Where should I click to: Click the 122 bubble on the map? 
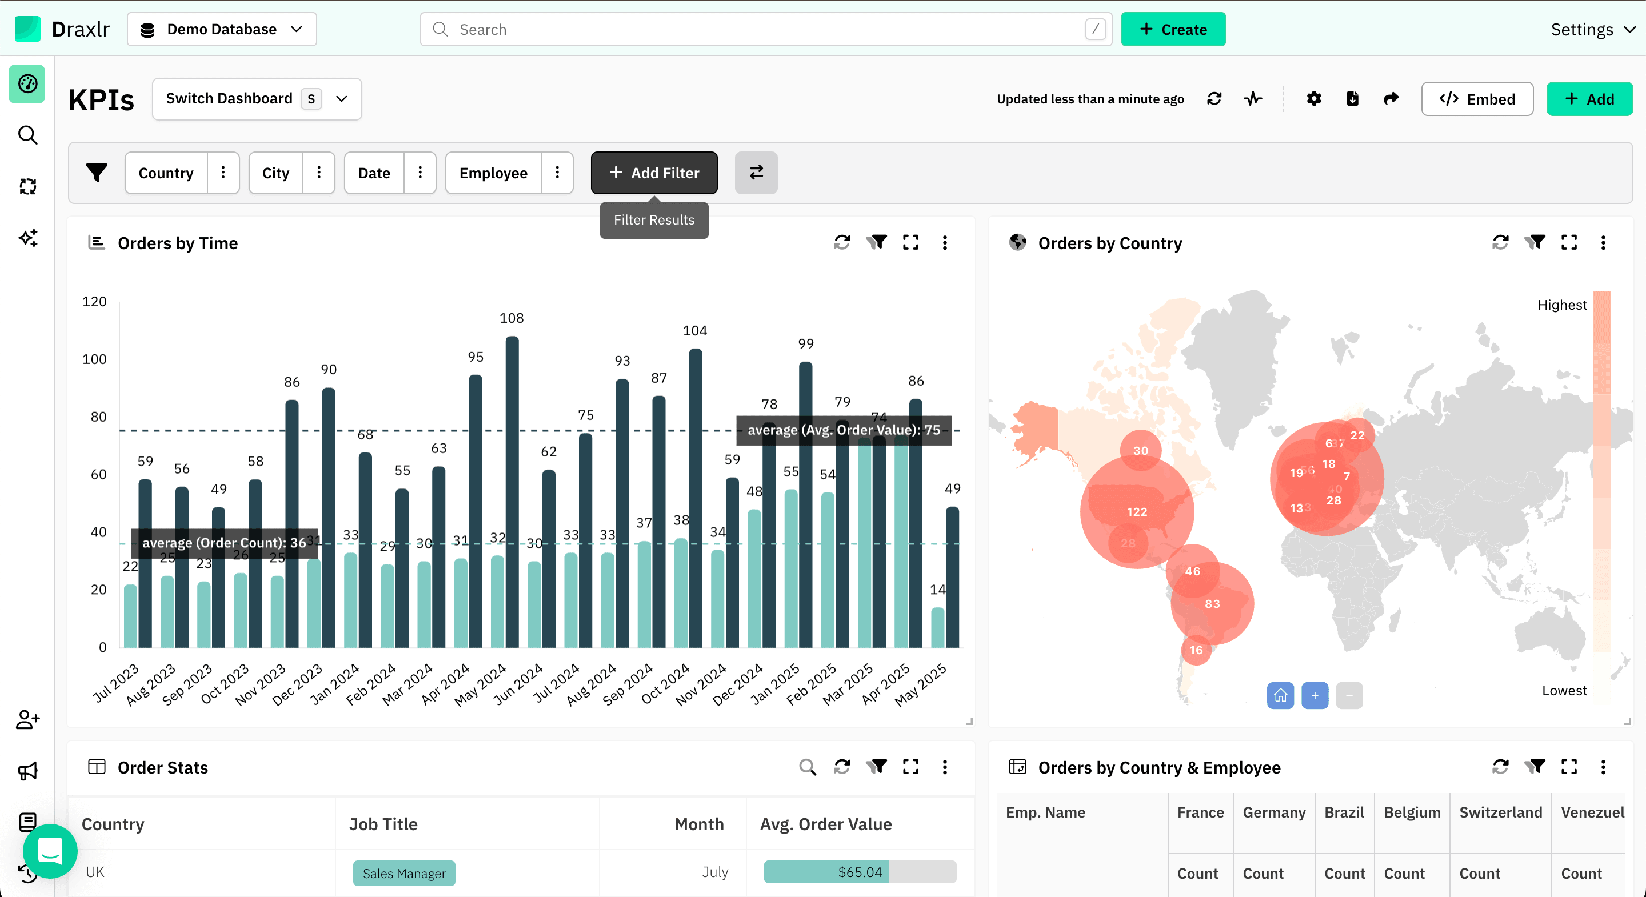(x=1137, y=511)
